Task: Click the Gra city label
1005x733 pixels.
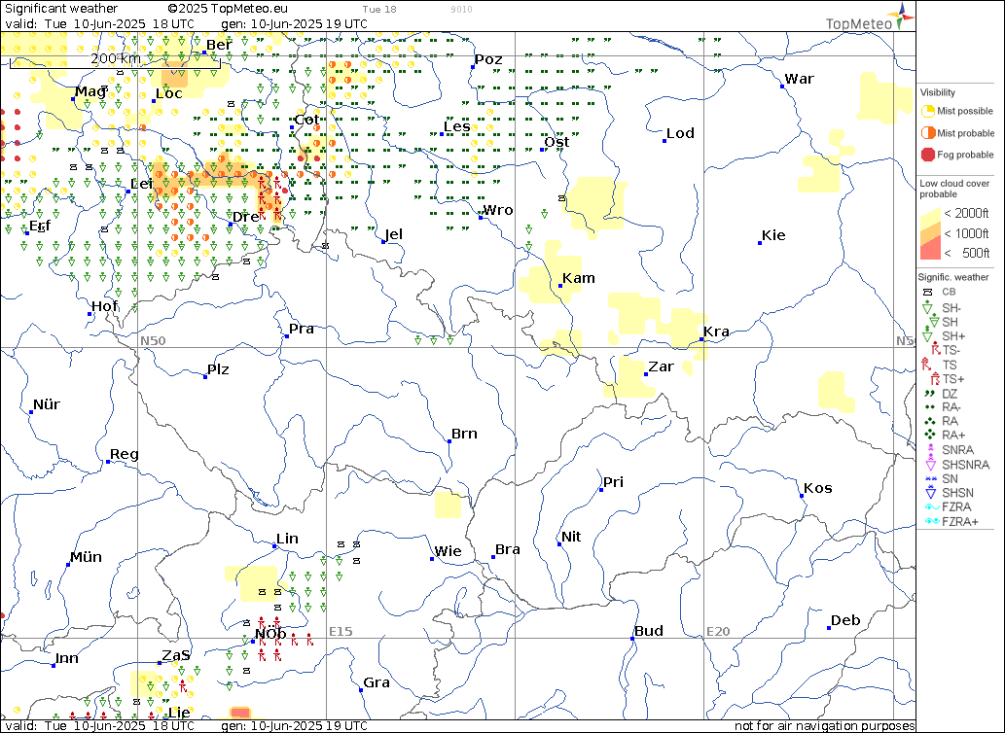Action: pos(377,682)
